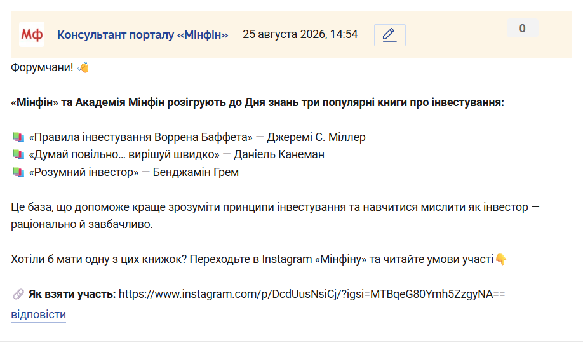Click the Форумчани greeting text

coord(42,67)
